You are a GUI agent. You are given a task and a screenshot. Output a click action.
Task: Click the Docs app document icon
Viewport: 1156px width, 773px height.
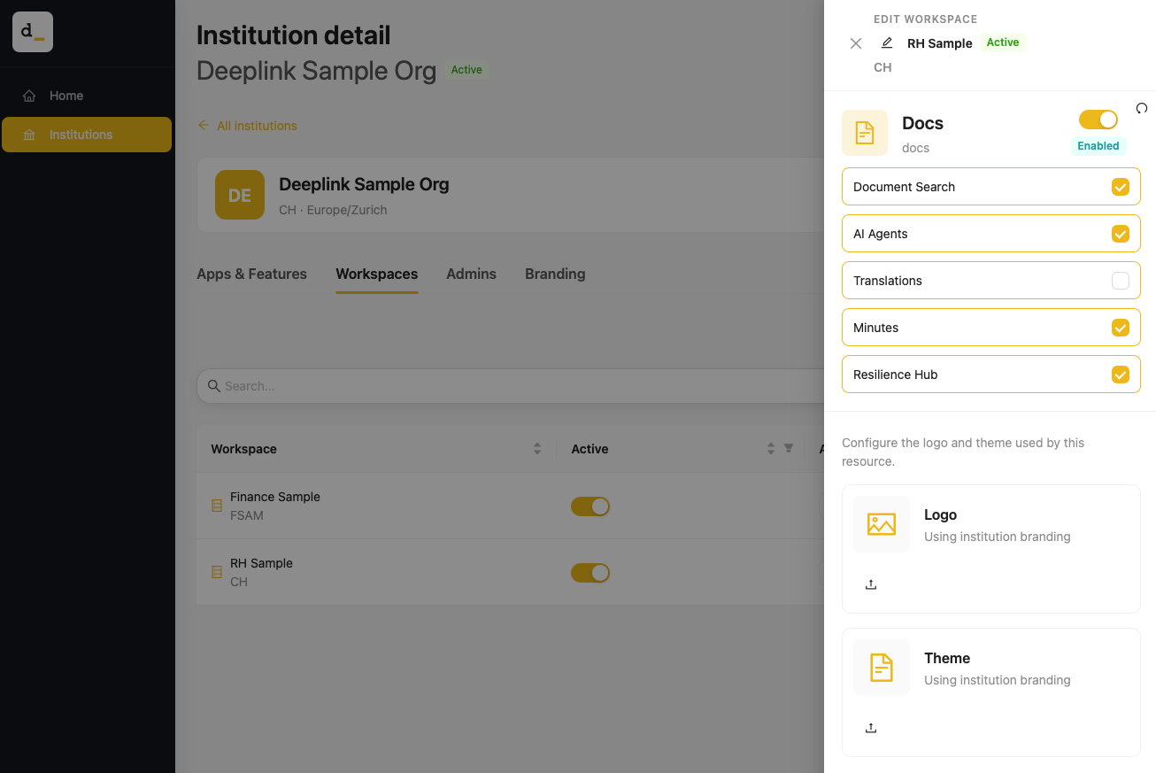865,133
